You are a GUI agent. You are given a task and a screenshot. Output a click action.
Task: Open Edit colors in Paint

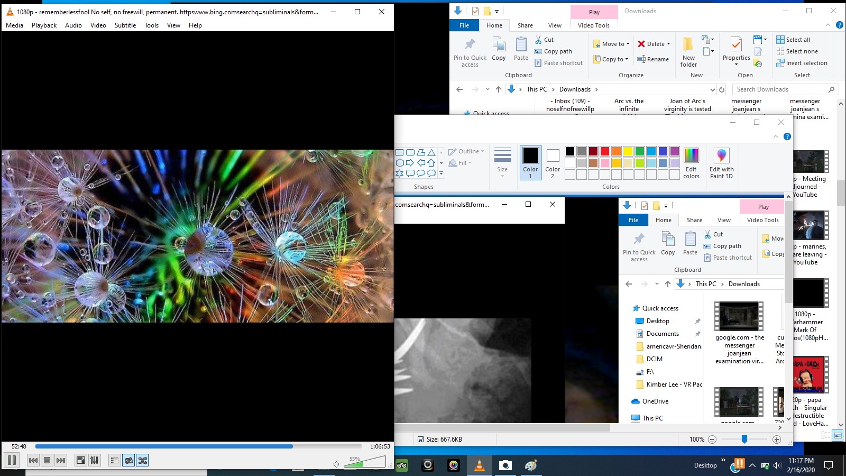[x=691, y=163]
